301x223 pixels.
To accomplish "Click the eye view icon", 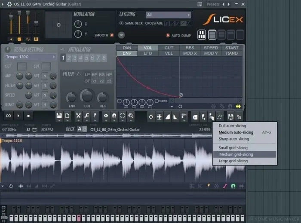I will click(106, 116).
